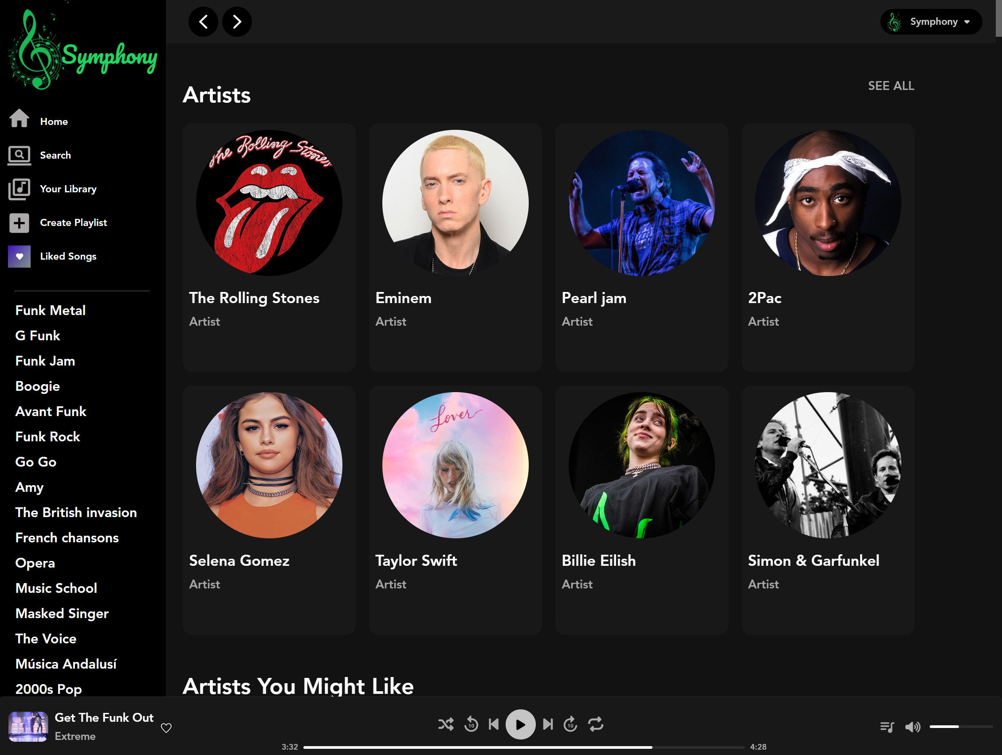
Task: Navigate forward with right arrow
Action: pyautogui.click(x=236, y=22)
